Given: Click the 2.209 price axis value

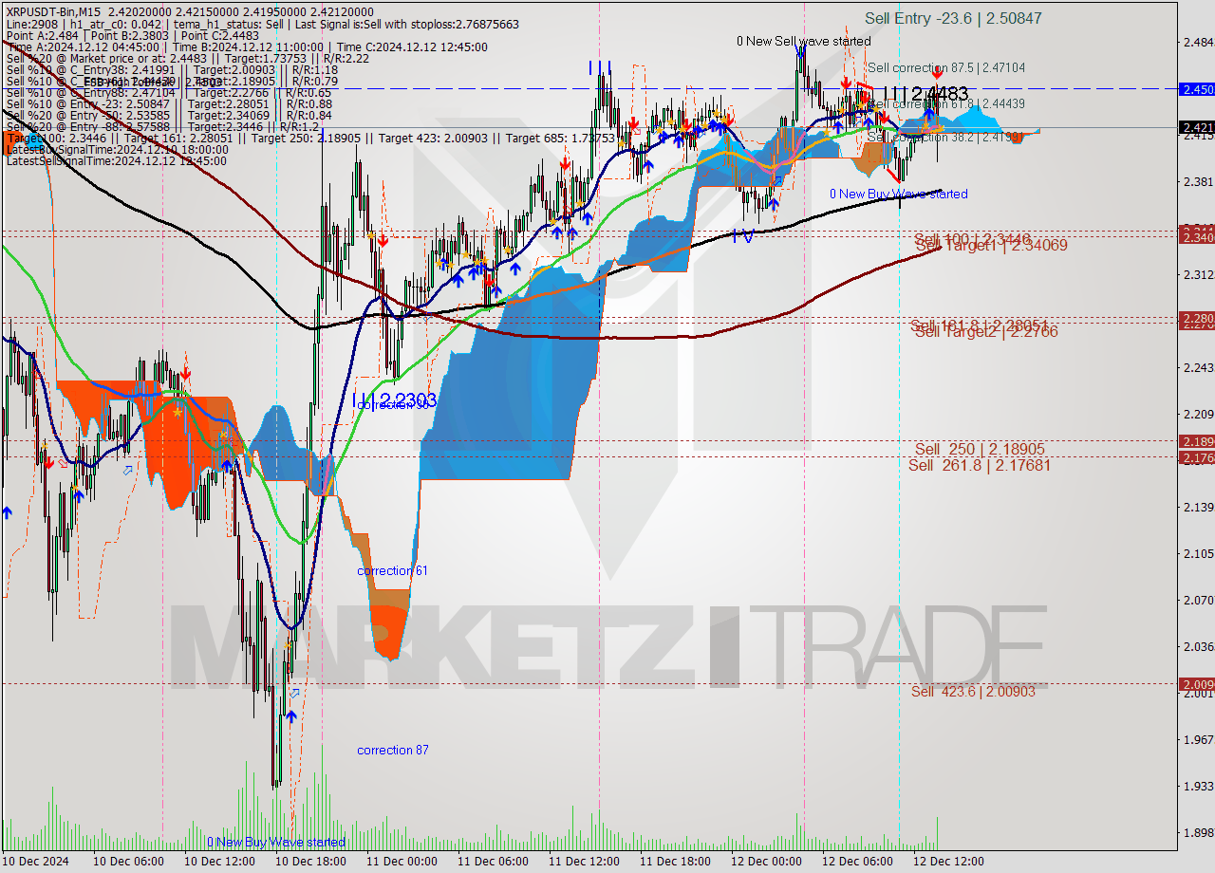Looking at the screenshot, I should (1197, 414).
